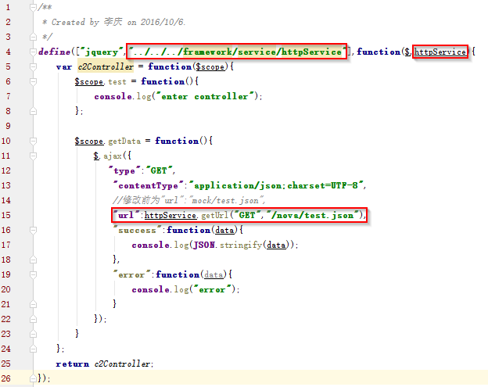Click the "/nova/test.json" string
The width and height of the screenshot is (488, 387).
313,215
